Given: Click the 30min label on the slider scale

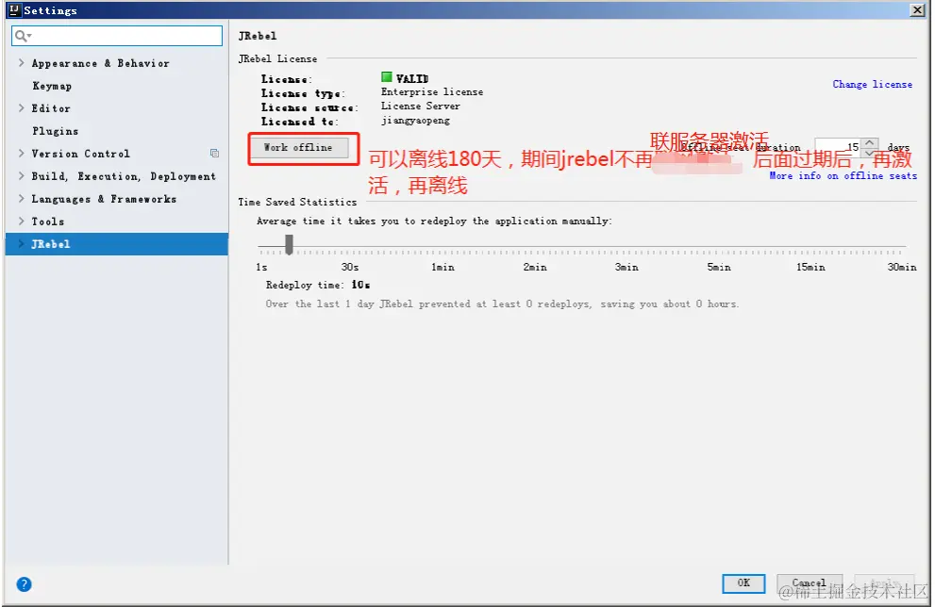Looking at the screenshot, I should click(902, 267).
